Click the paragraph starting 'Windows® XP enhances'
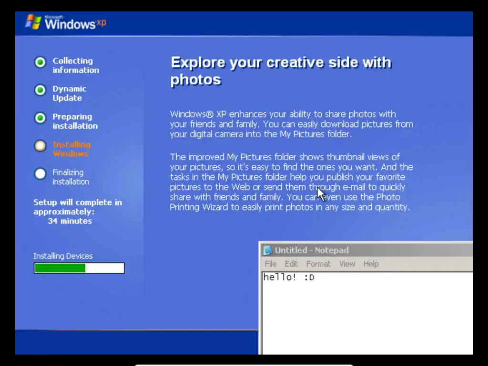 (x=292, y=124)
